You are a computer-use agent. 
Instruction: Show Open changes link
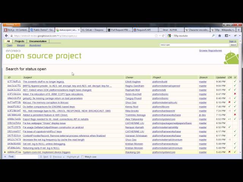click(x=9, y=45)
